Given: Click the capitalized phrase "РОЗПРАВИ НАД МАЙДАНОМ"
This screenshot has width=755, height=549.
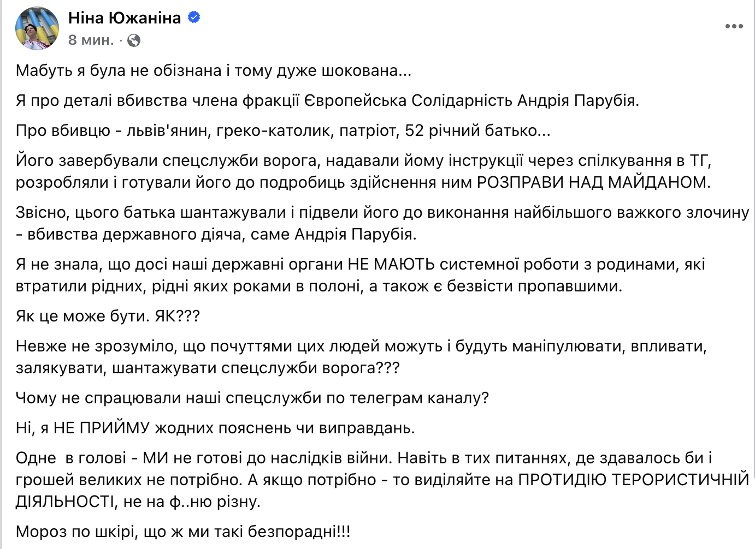Looking at the screenshot, I should 593,182.
